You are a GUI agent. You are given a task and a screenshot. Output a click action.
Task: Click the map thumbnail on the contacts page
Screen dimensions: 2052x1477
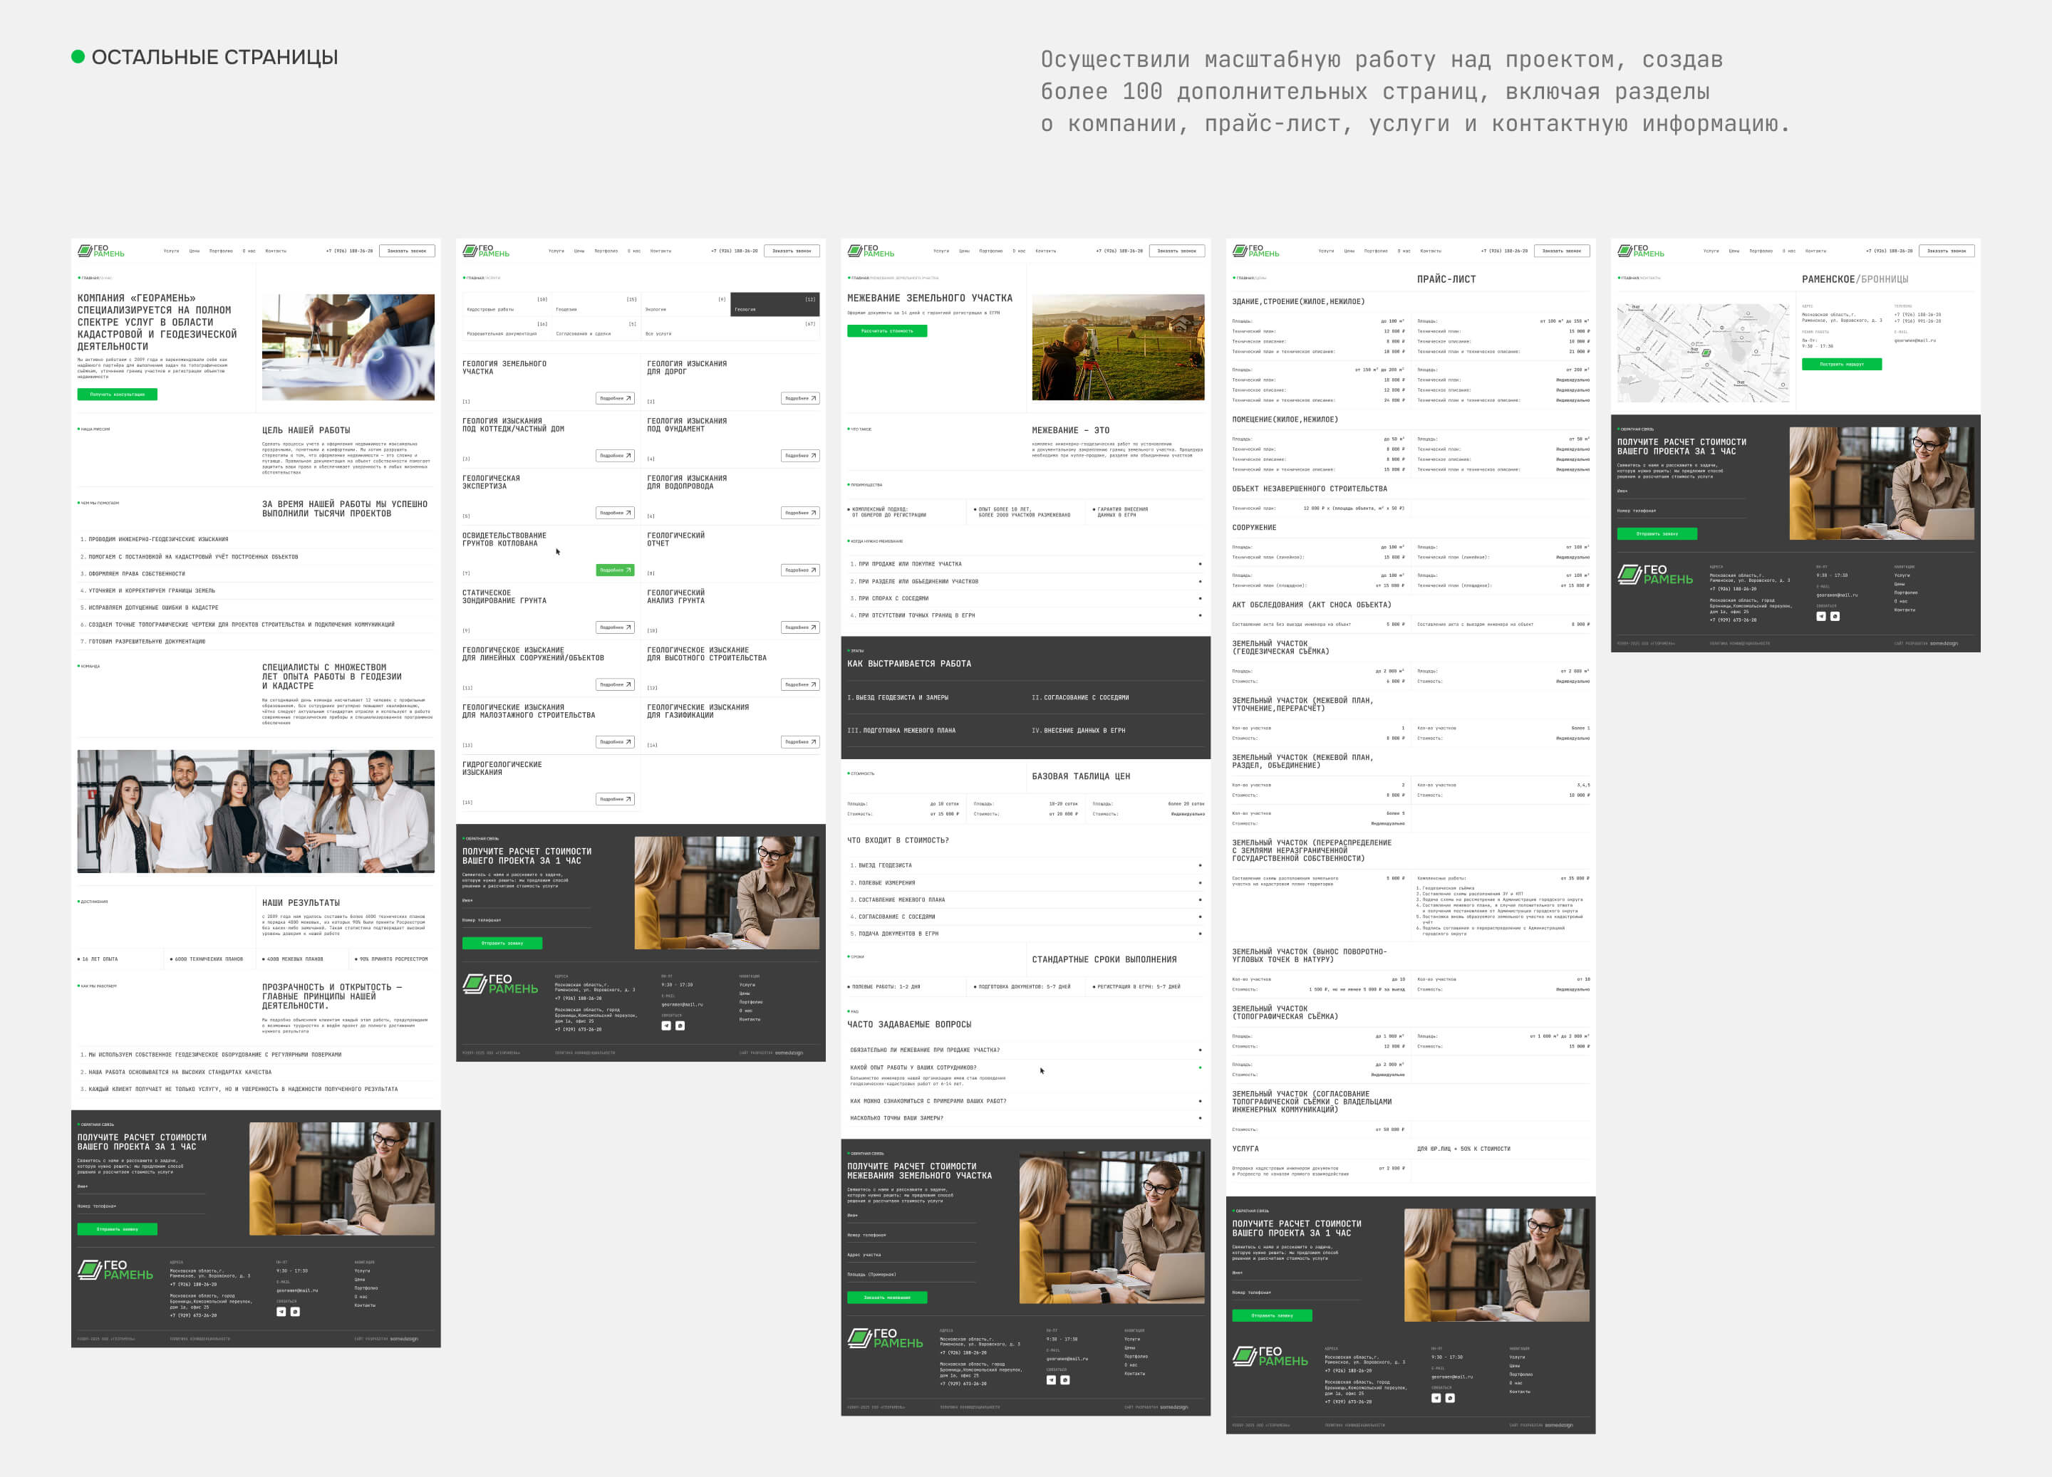coord(1703,353)
